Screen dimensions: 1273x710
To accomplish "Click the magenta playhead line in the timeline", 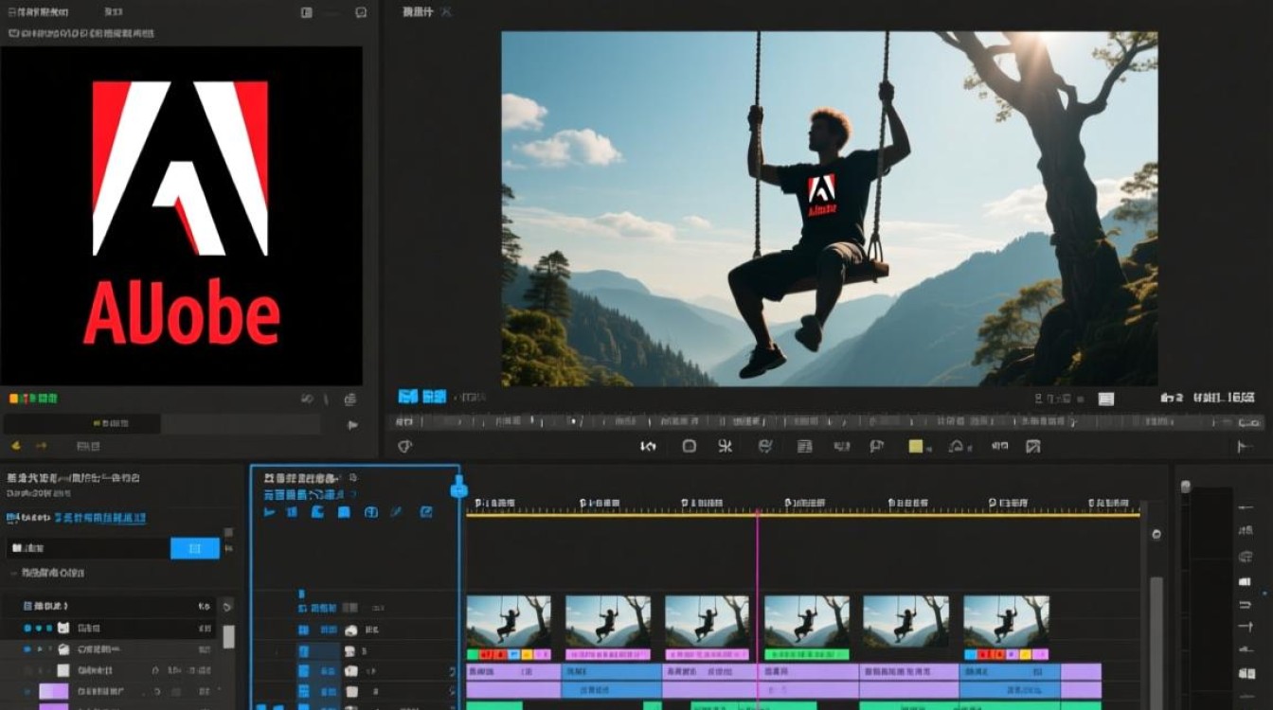I will 758,610.
